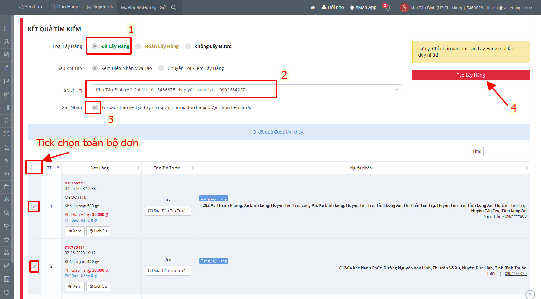Image resolution: width=541 pixels, height=299 pixels.
Task: Click Sửa Tiền Trả Trước for order 810785484
Action: (x=168, y=271)
